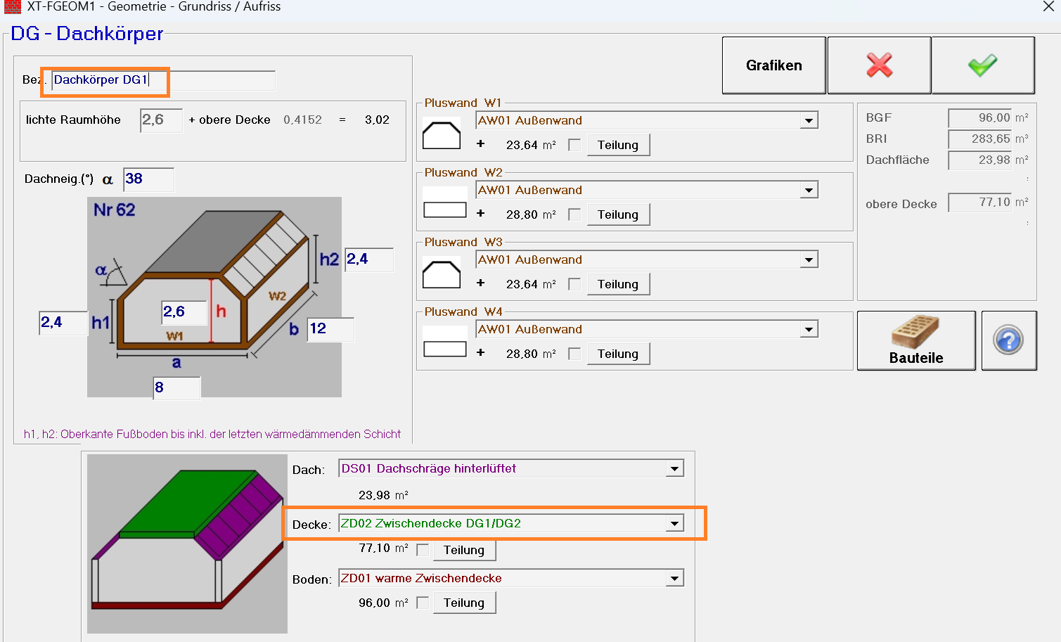The image size is (1061, 642).
Task: Expand the Pluswand W2 Außenwand dropdown
Action: tap(809, 191)
